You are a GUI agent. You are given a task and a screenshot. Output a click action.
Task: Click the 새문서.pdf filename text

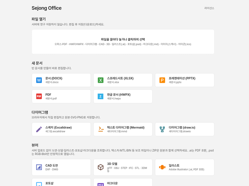pyautogui.click(x=51, y=98)
